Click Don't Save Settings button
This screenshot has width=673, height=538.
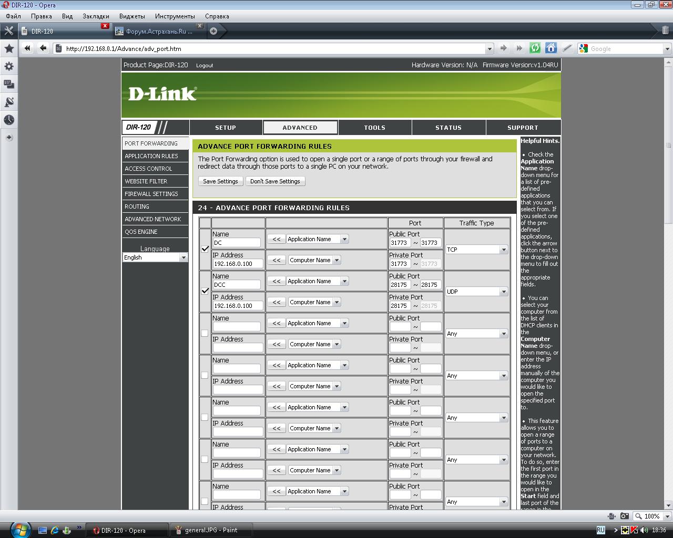tap(275, 181)
